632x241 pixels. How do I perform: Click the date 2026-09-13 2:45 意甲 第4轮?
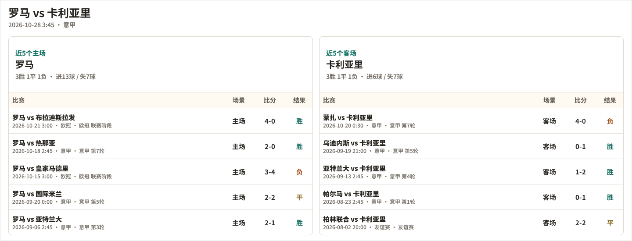point(369,177)
